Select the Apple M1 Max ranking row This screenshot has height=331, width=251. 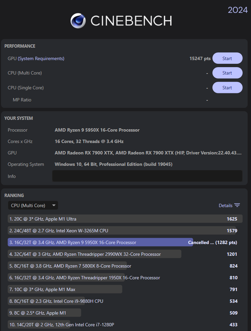pyautogui.click(x=125, y=289)
